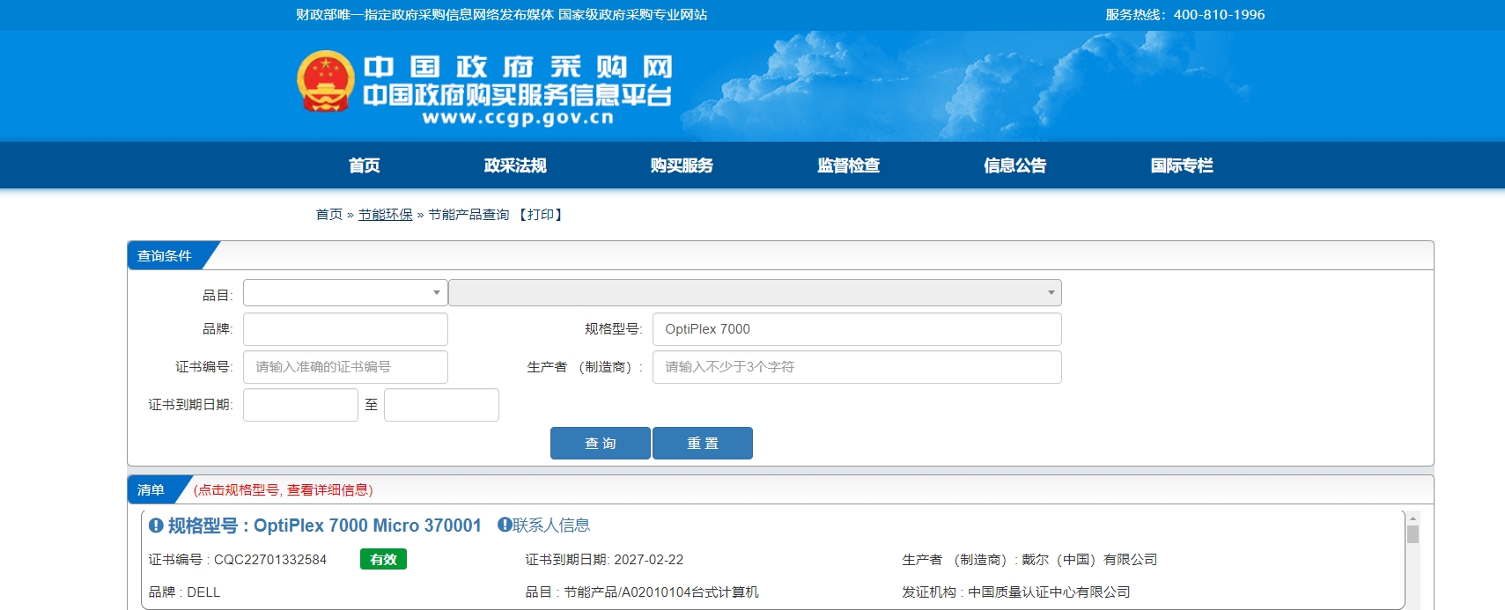Click the 中国政府采购网 banner title

point(518,67)
